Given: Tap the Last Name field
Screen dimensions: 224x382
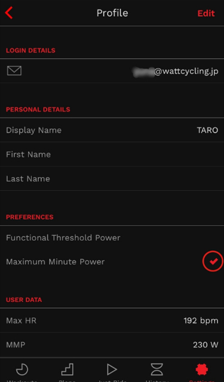Looking at the screenshot, I should click(112, 178).
